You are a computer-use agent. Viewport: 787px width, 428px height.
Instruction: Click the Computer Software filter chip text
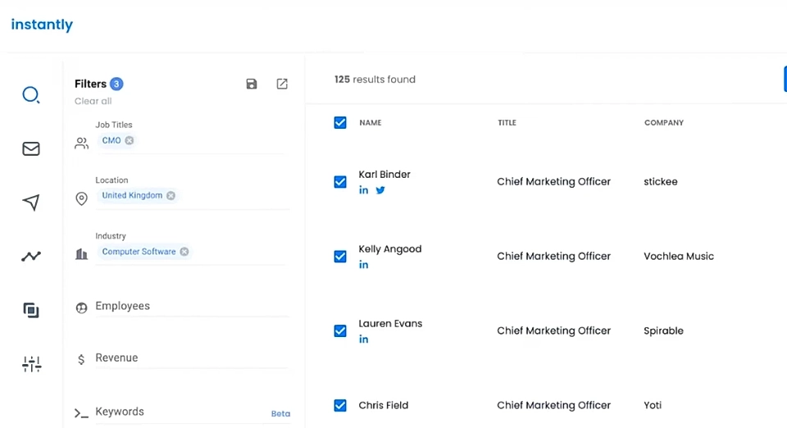[139, 252]
